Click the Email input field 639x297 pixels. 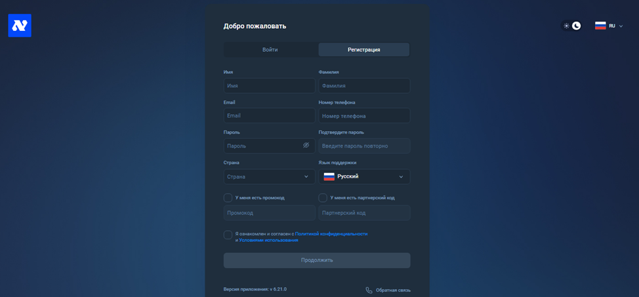pyautogui.click(x=269, y=115)
